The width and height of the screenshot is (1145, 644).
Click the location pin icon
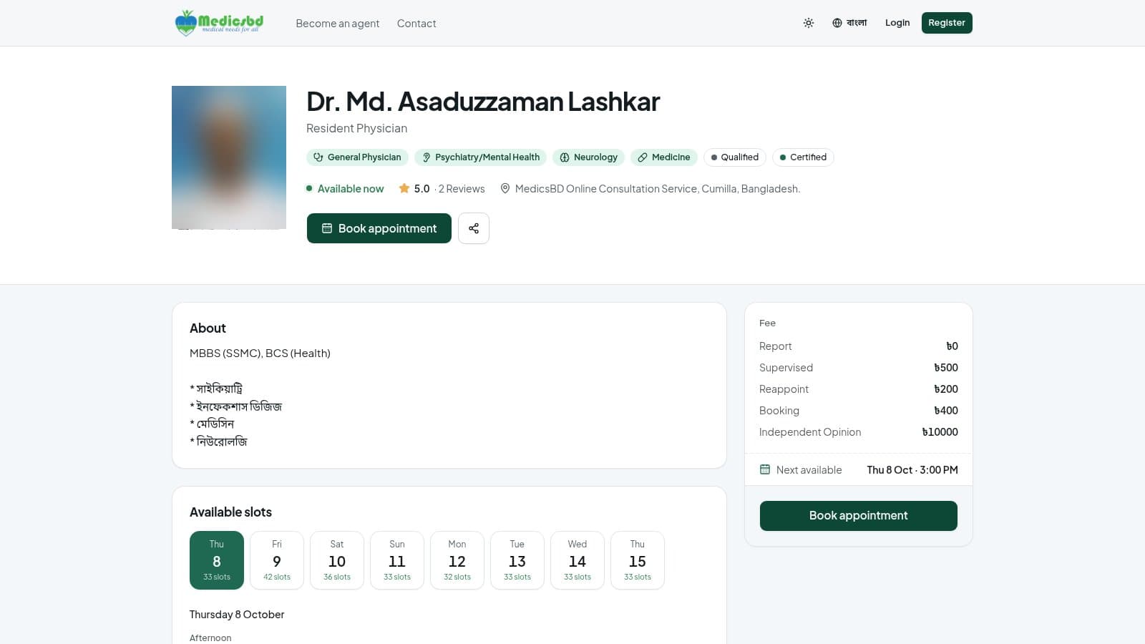[505, 188]
